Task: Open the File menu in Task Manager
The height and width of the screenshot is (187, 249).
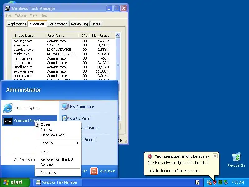Action: click(8, 15)
